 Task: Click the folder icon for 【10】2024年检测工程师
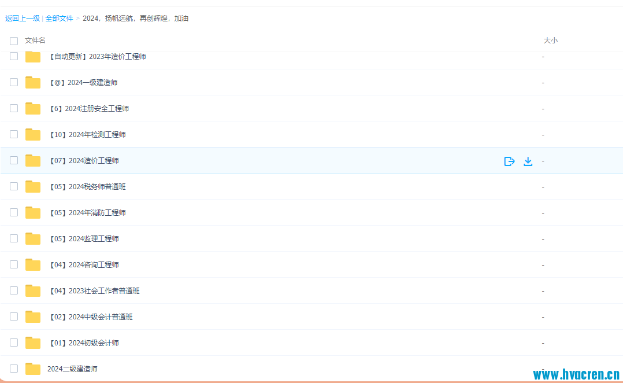33,135
